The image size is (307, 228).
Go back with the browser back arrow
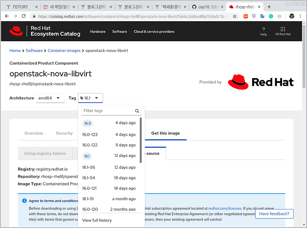(x=7, y=16)
